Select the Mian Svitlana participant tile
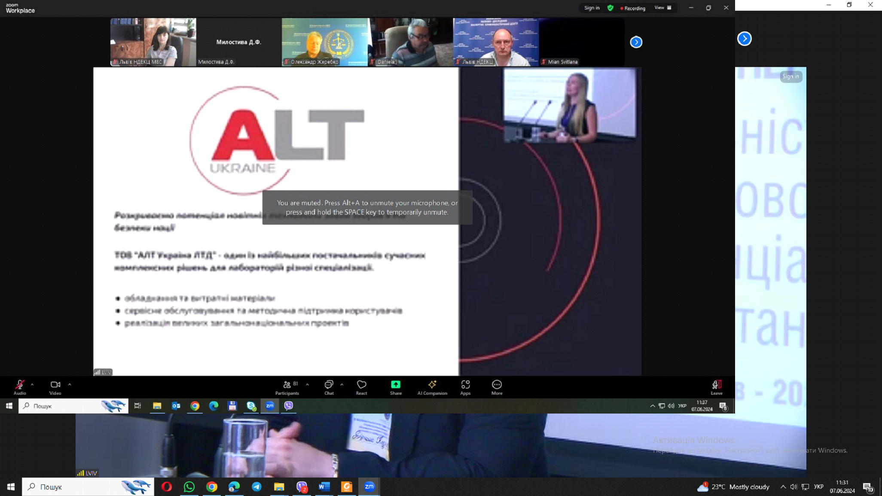 tap(582, 42)
